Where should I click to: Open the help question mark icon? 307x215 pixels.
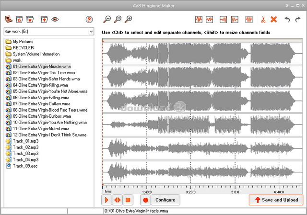tap(89, 19)
